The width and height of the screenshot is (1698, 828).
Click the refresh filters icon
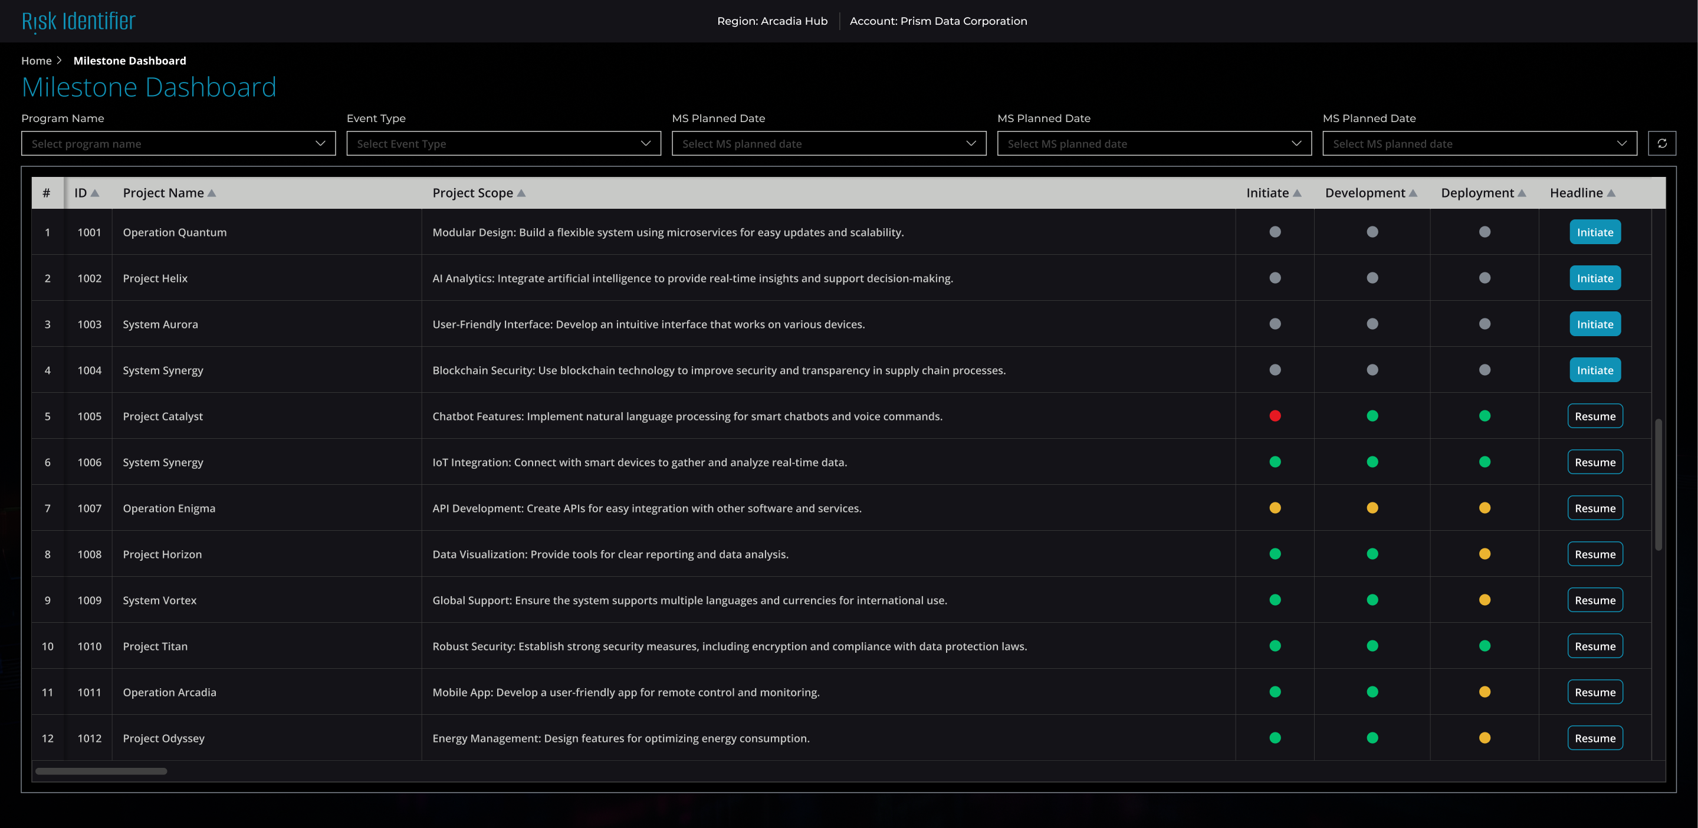click(1662, 144)
